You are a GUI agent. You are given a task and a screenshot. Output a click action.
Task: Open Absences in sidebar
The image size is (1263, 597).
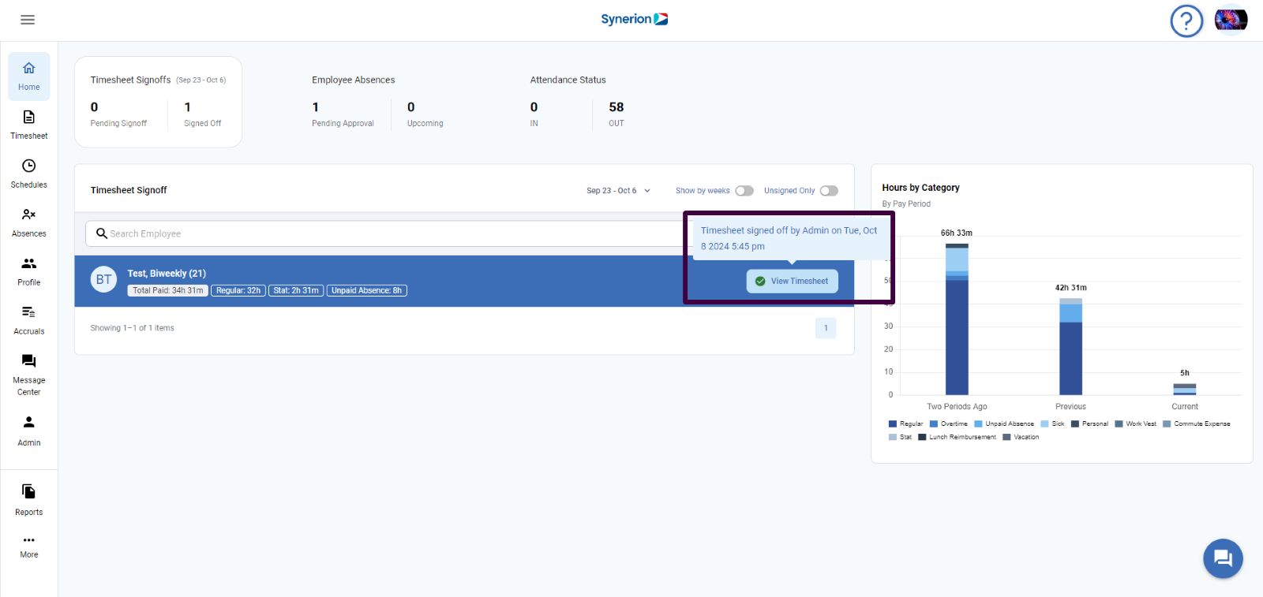(29, 223)
